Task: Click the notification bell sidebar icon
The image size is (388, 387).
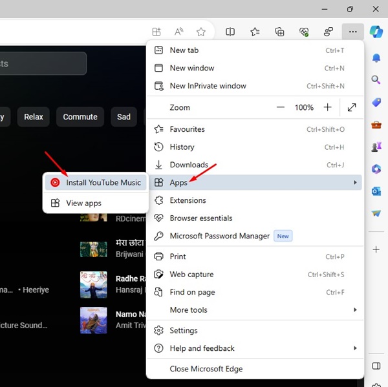Action: point(376,58)
